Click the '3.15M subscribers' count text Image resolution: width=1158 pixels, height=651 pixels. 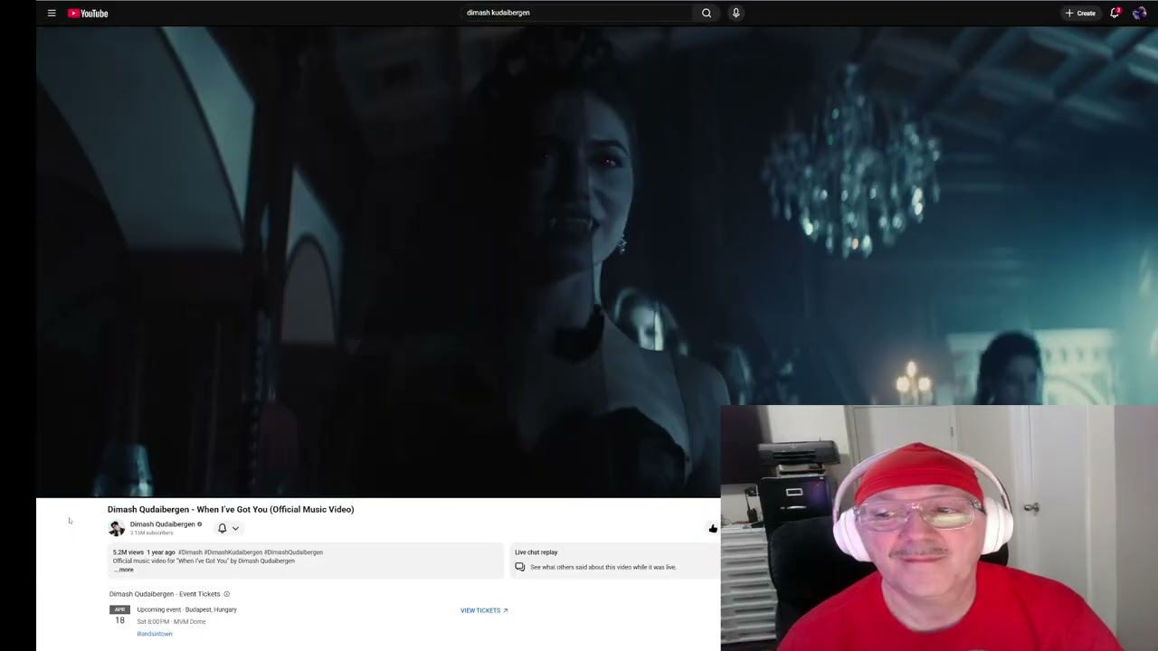(x=151, y=533)
